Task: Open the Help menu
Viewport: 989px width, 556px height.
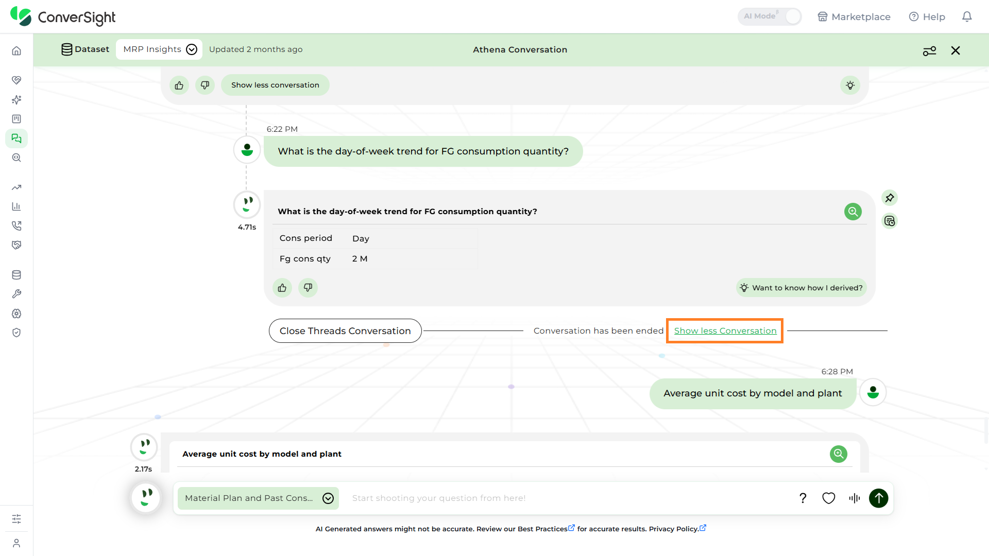Action: [x=927, y=16]
